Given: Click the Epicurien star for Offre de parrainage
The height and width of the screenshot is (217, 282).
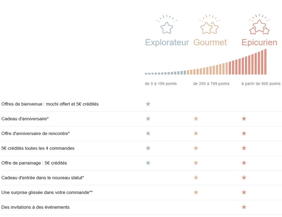Looking at the screenshot, I should [x=244, y=163].
